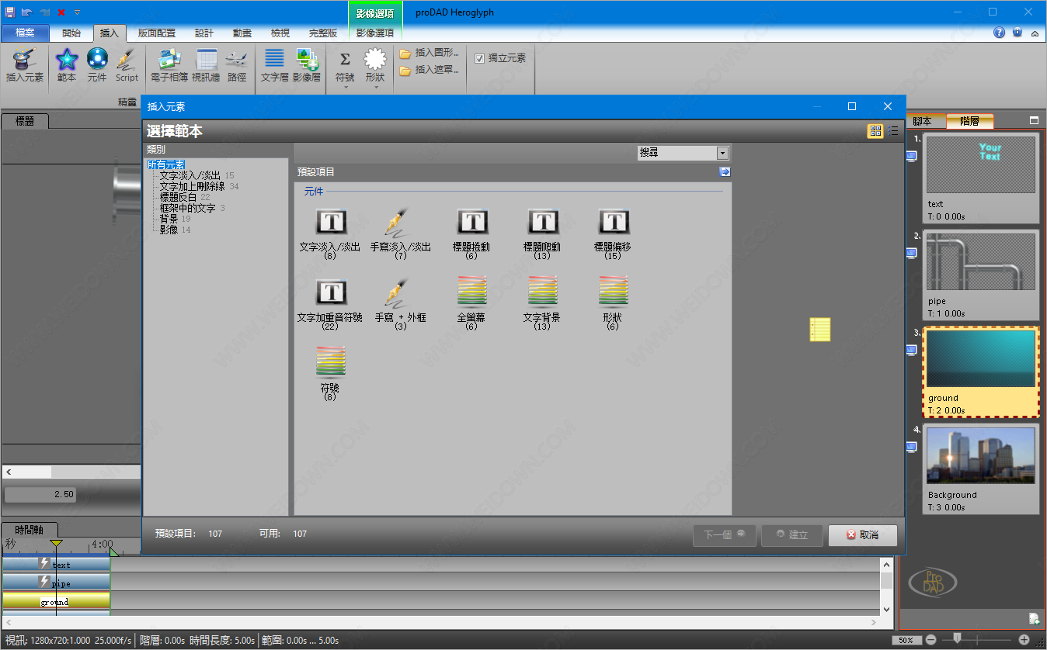The height and width of the screenshot is (650, 1047).
Task: Open the Script pen icon
Action: (x=127, y=59)
